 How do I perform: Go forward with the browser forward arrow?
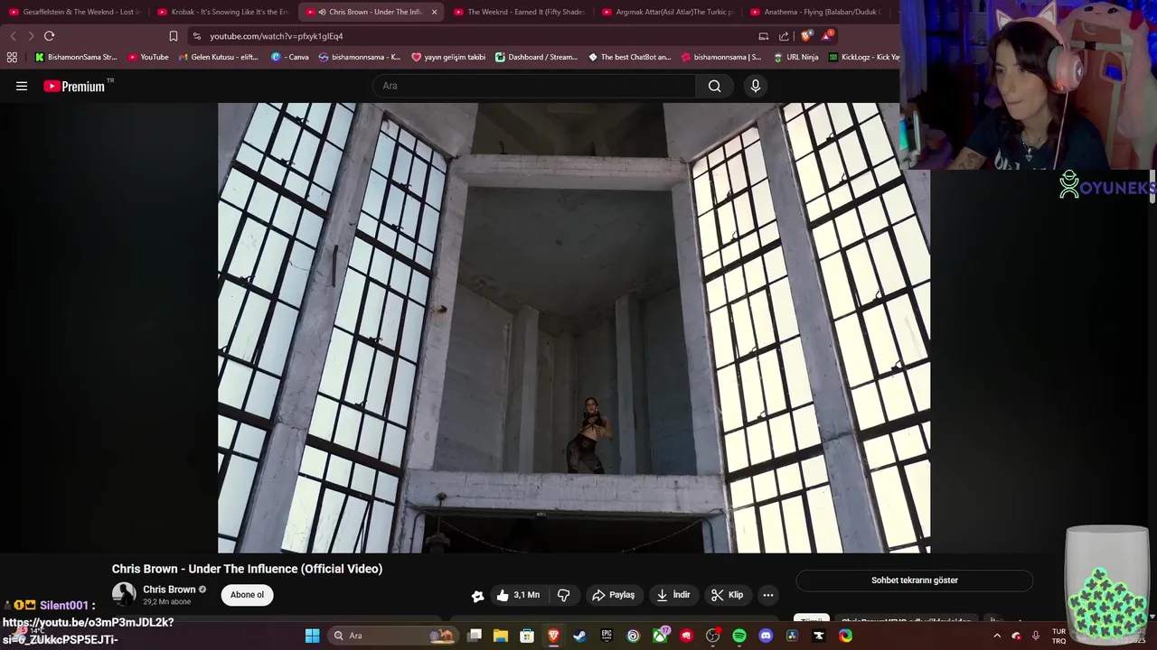click(x=31, y=36)
